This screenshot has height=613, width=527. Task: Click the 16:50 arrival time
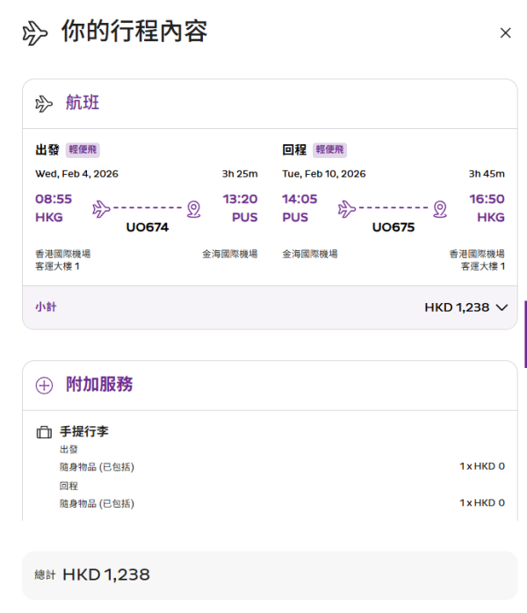click(x=487, y=199)
